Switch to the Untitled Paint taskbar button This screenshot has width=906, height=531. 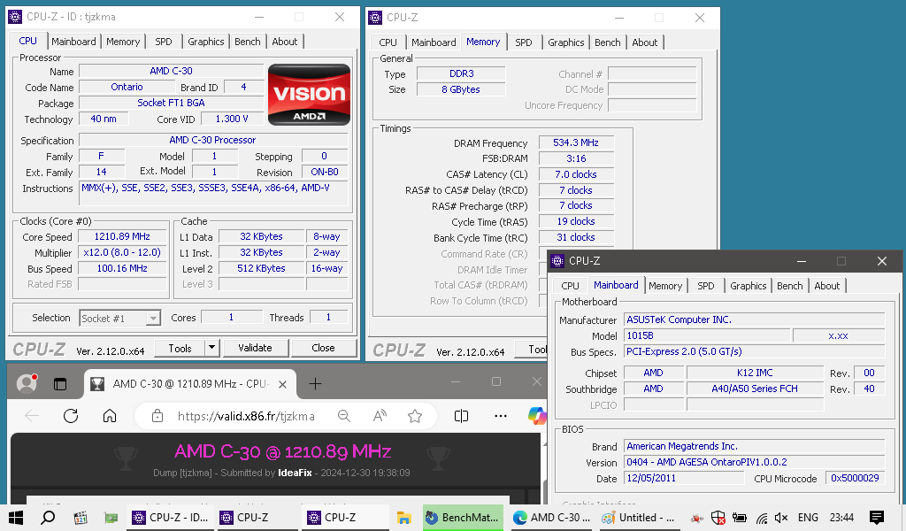637,518
